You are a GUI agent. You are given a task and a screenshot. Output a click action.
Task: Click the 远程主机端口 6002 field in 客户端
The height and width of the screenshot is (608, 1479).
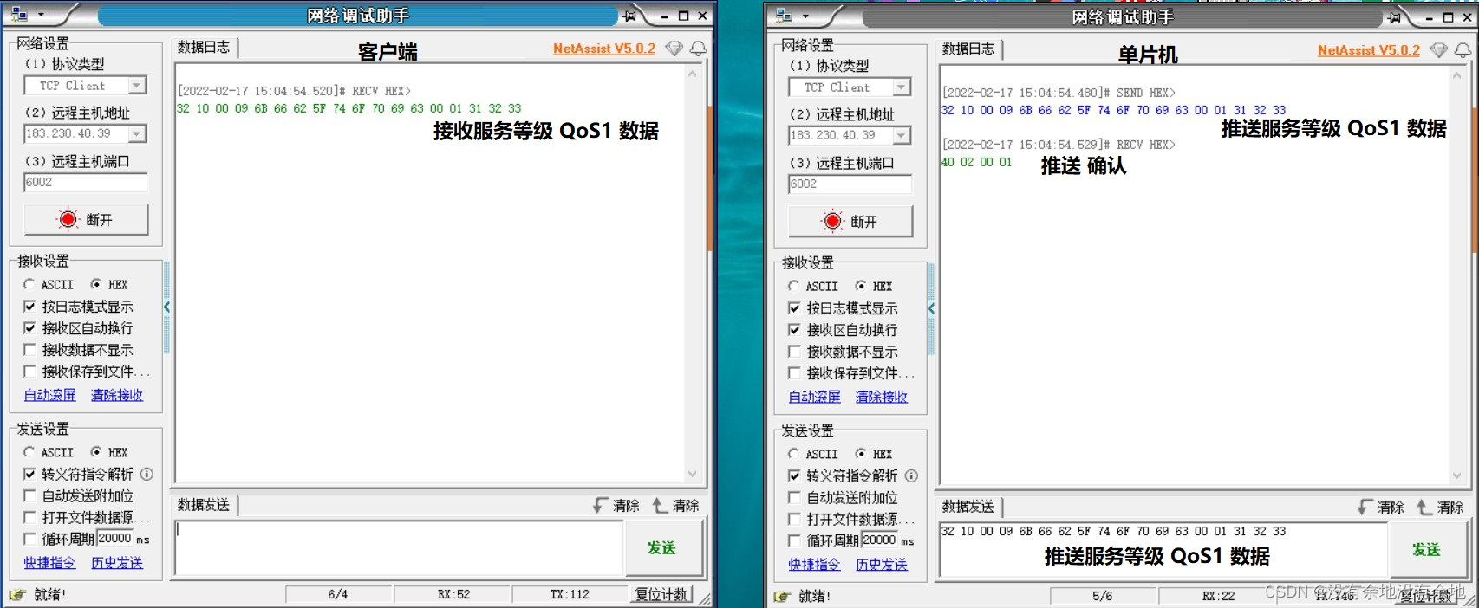coord(86,182)
